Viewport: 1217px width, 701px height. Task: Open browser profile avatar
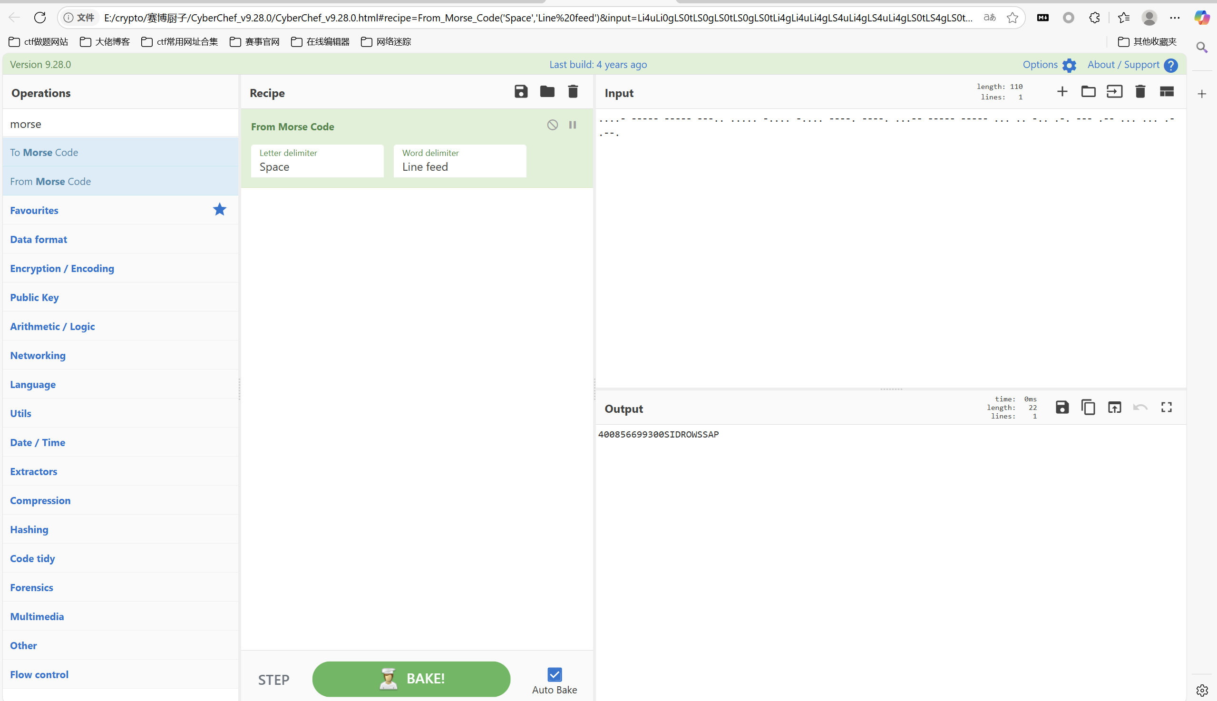point(1149,18)
